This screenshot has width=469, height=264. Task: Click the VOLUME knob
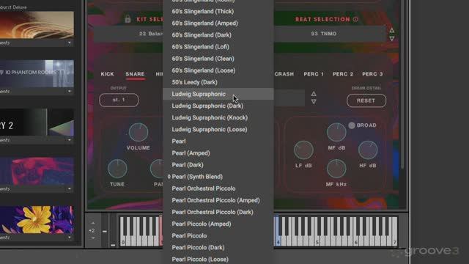click(139, 132)
